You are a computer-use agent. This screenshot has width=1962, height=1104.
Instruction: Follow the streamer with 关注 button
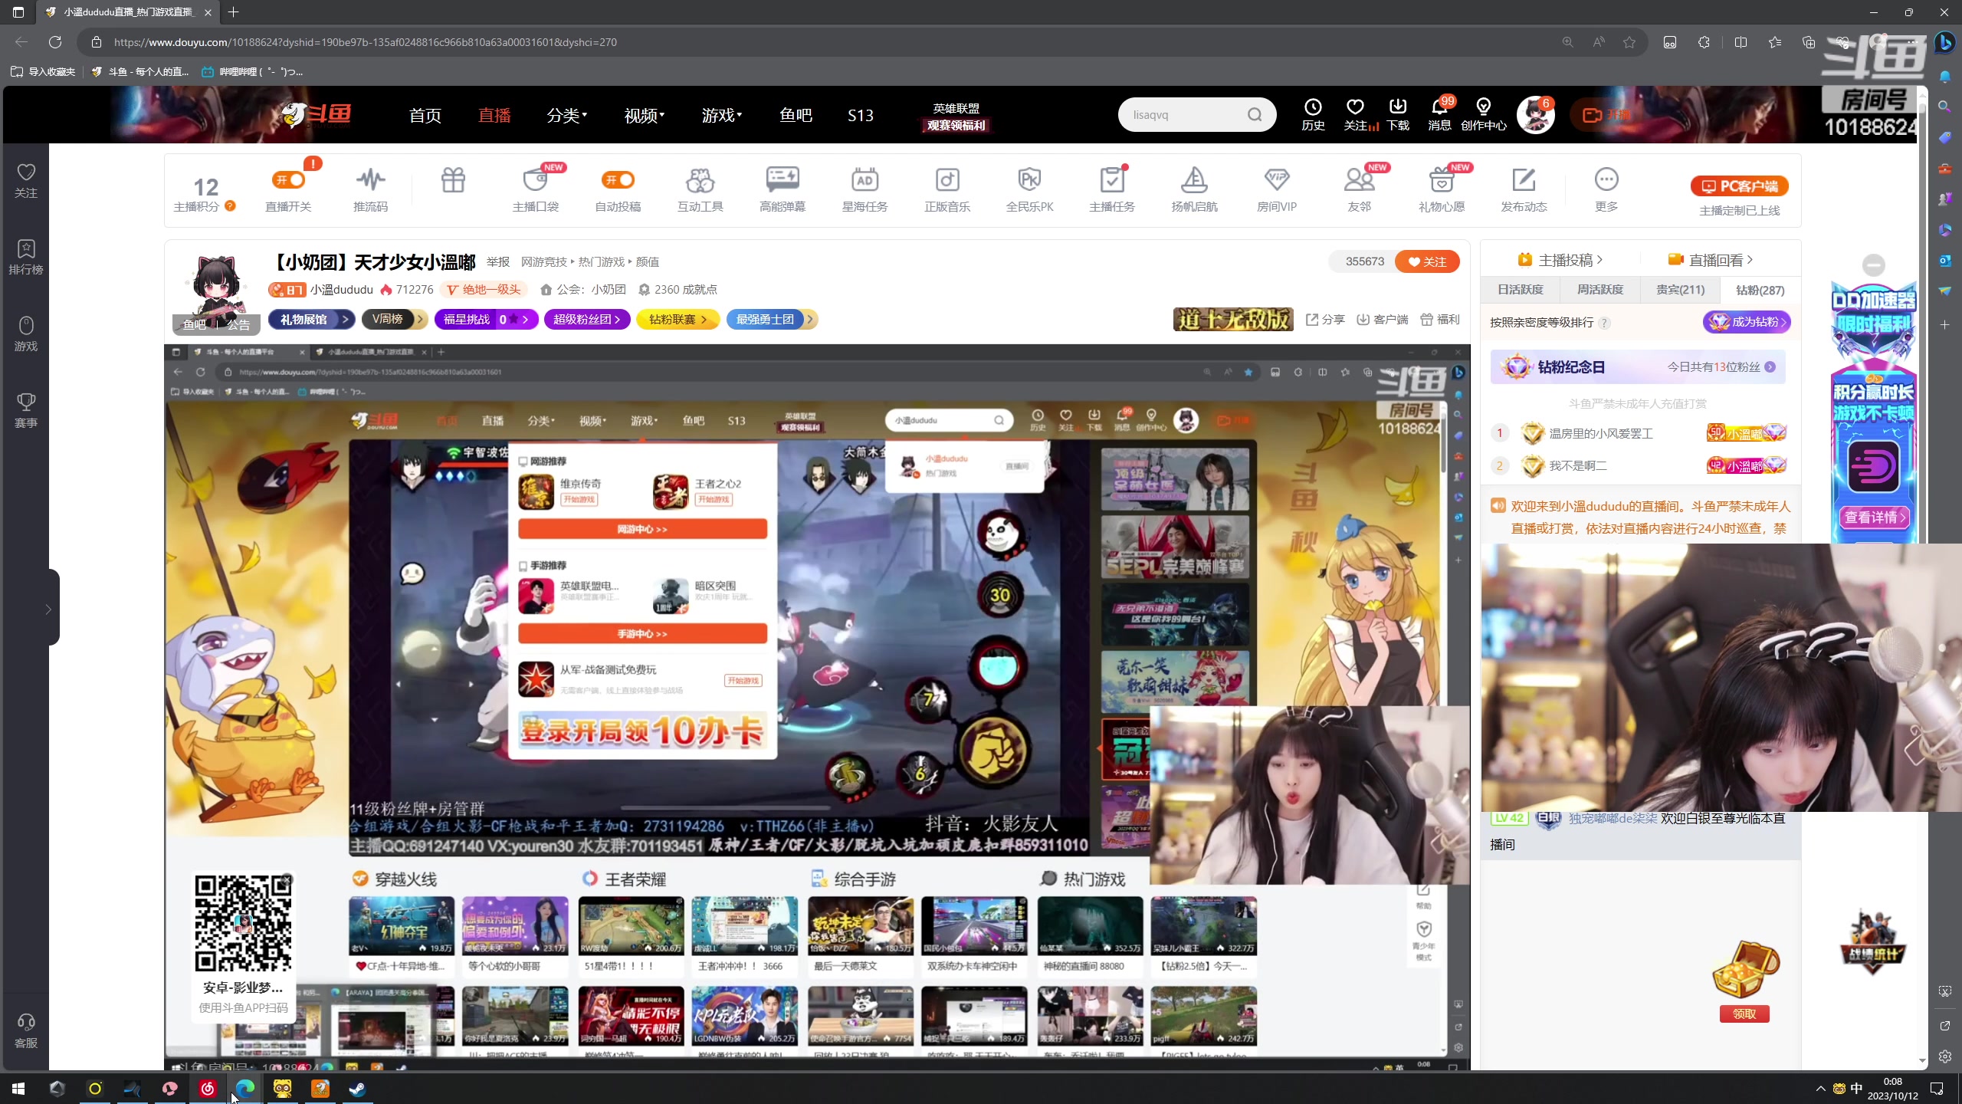click(x=1427, y=261)
